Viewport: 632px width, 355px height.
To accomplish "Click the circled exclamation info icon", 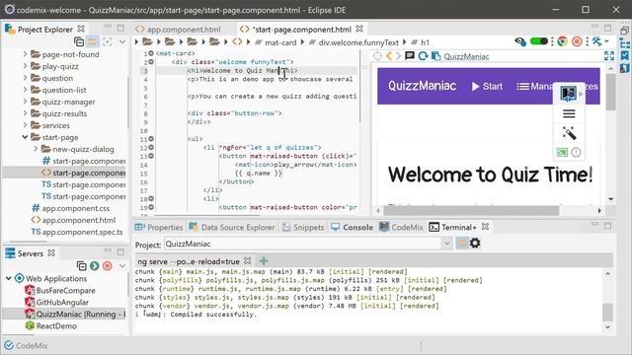I will pos(576,152).
